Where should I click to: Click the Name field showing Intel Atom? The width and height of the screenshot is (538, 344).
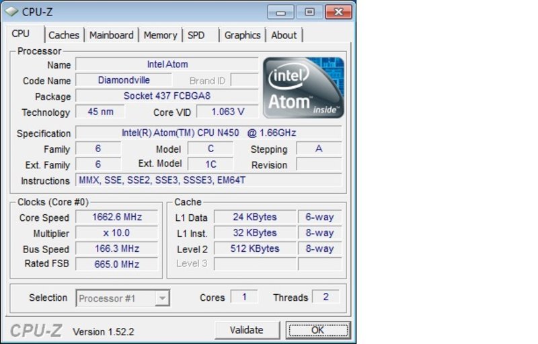point(167,64)
